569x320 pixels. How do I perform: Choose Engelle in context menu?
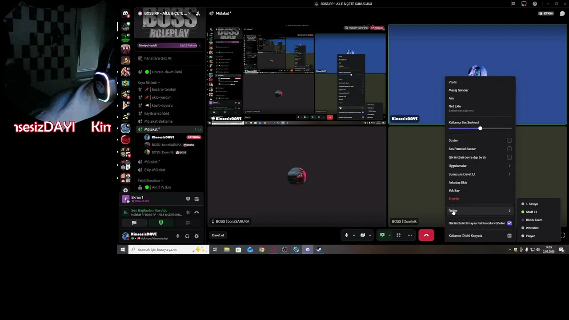tap(480, 199)
